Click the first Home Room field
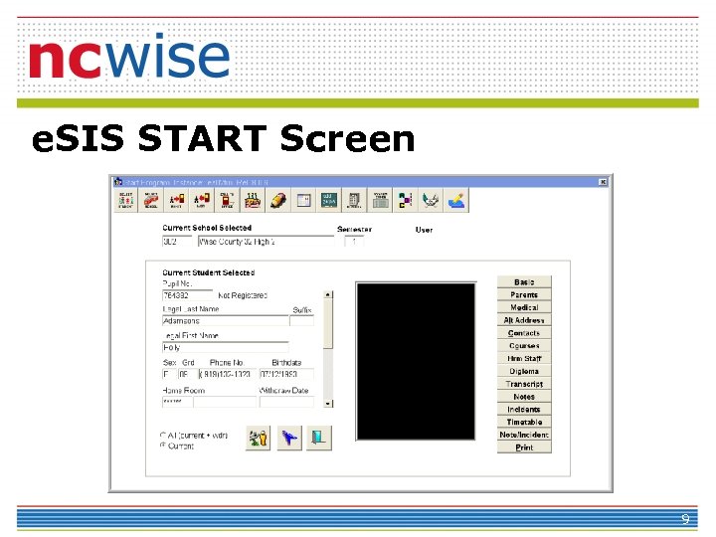 click(x=177, y=402)
